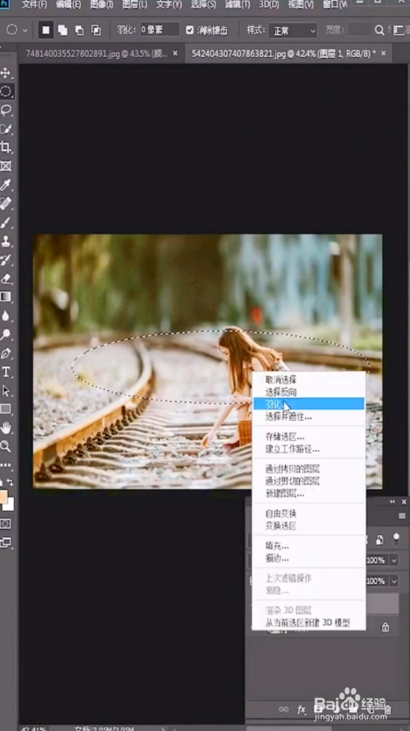Viewport: 410px width, 731px height.
Task: Select the Zoom tool
Action: pyautogui.click(x=6, y=446)
